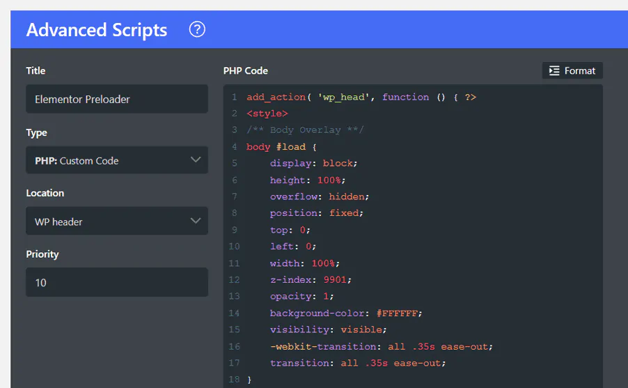The height and width of the screenshot is (388, 628).
Task: Click the opening <style> tag line
Action: coord(267,114)
